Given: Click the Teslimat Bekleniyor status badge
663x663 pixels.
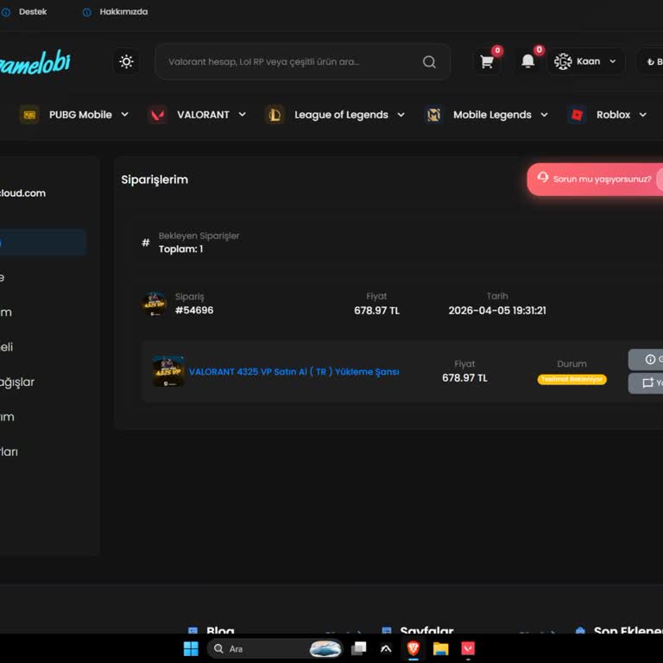Looking at the screenshot, I should coord(571,379).
